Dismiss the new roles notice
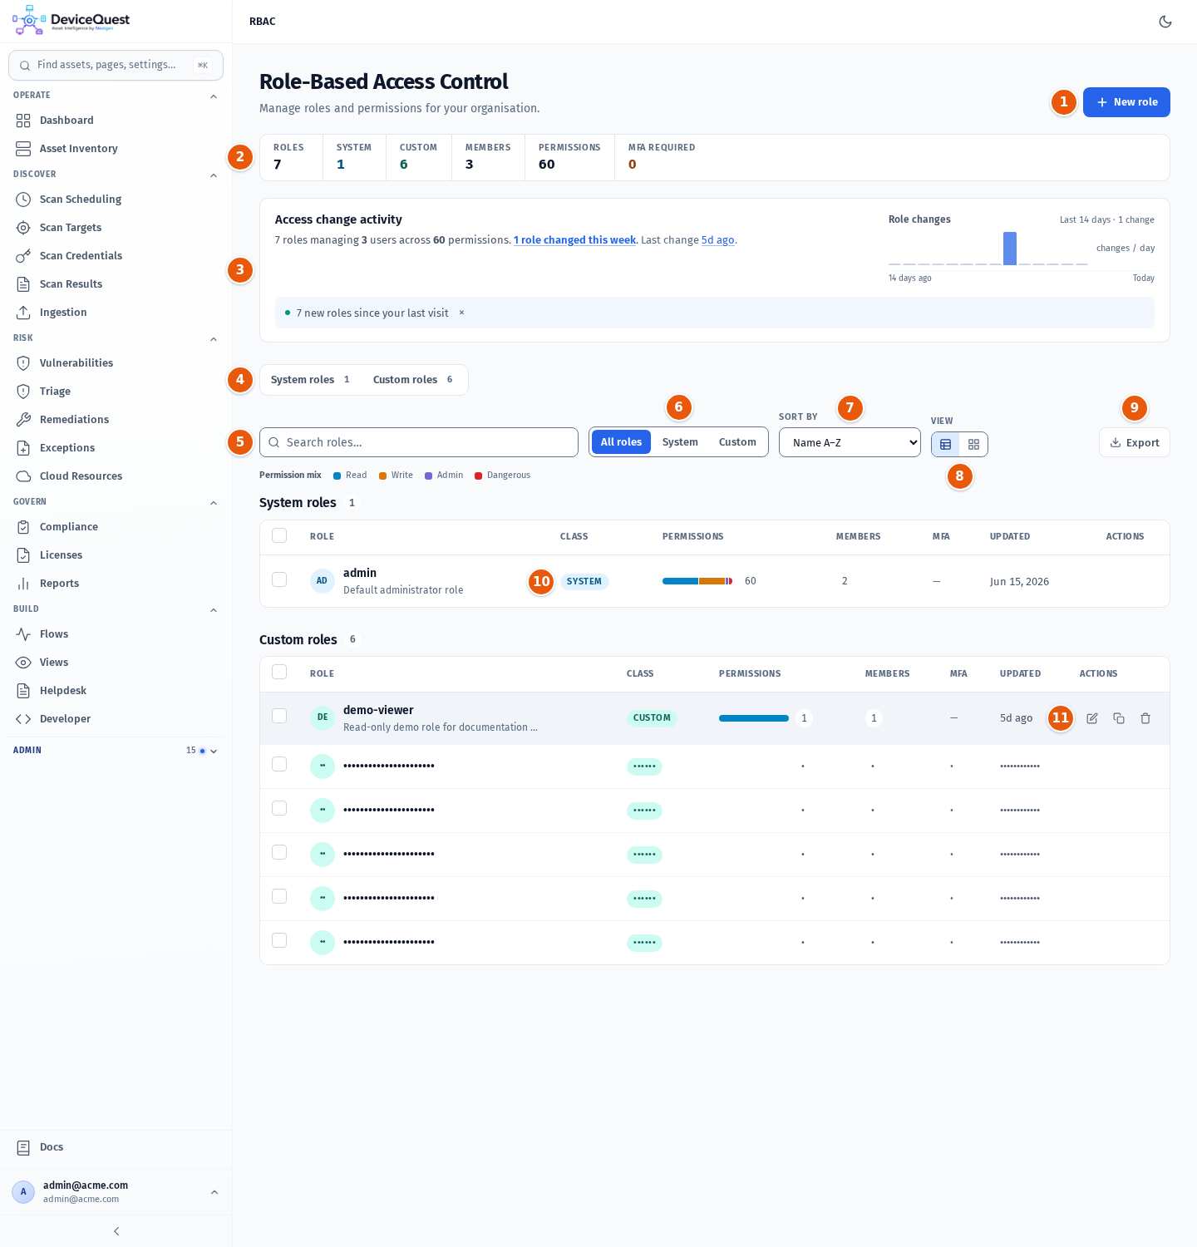The image size is (1197, 1247). (x=461, y=313)
